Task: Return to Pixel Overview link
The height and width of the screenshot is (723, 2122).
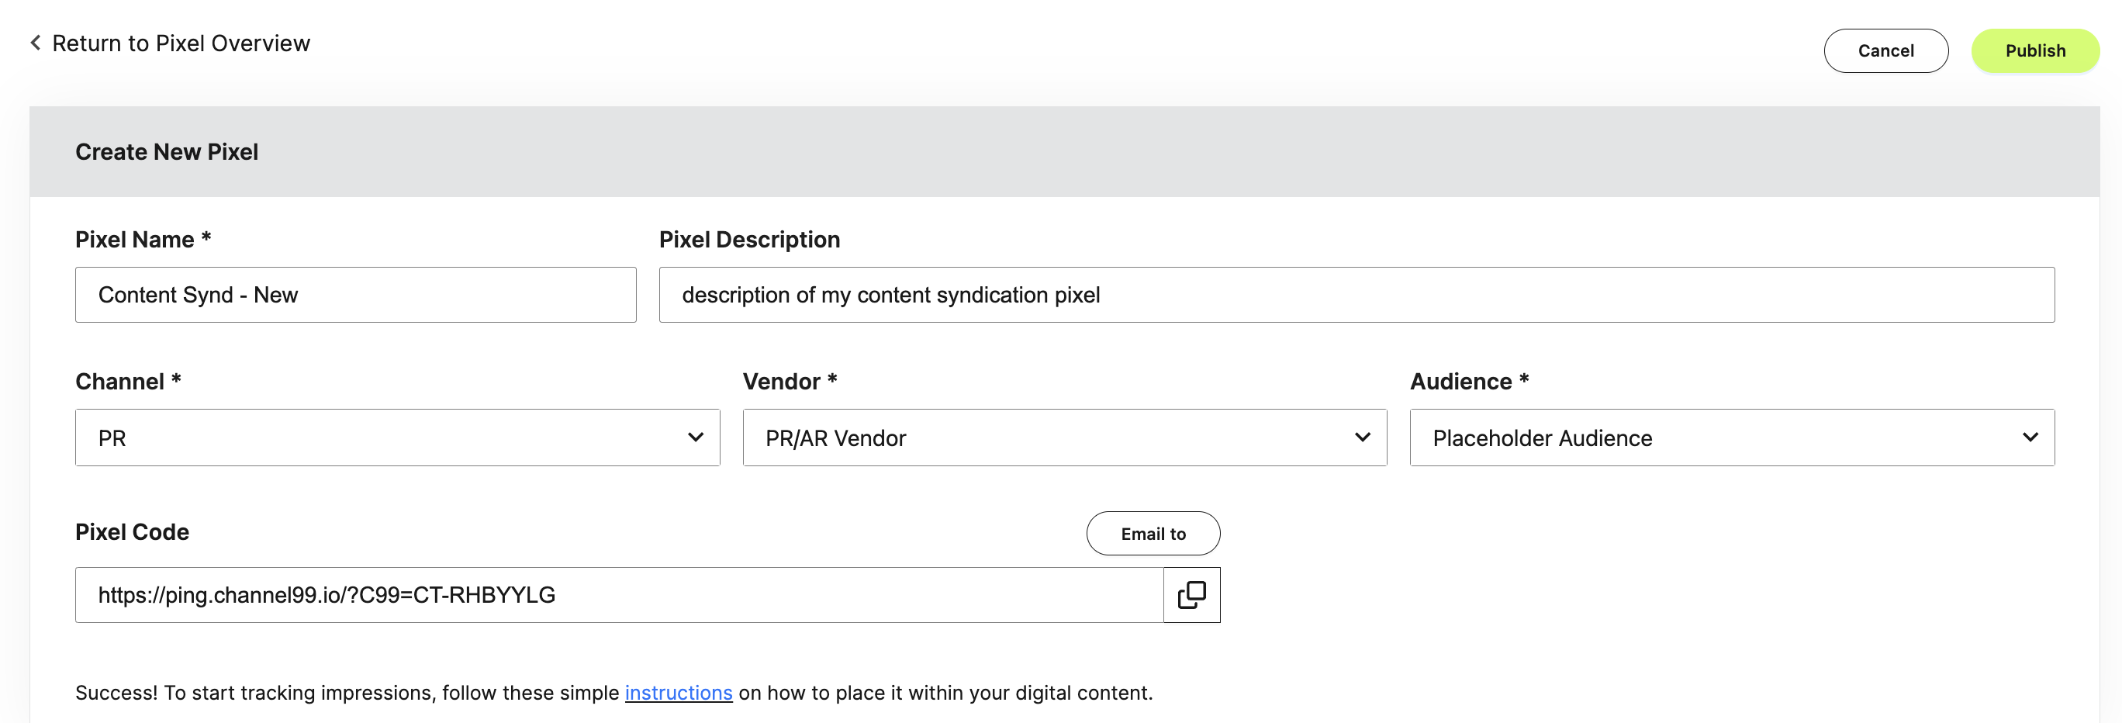Action: (x=181, y=43)
